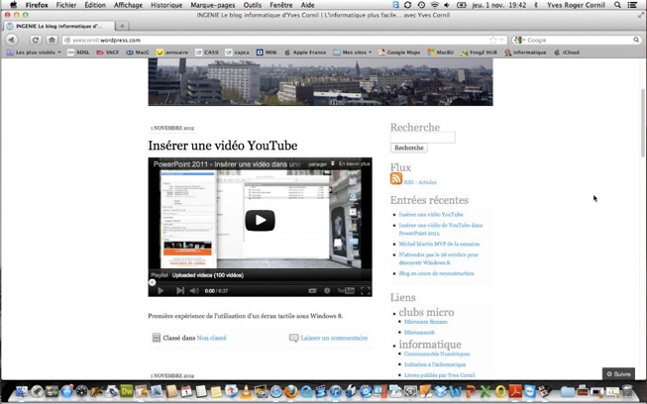The image size is (647, 404).
Task: Open the Trash in the Dock
Action: tap(627, 391)
